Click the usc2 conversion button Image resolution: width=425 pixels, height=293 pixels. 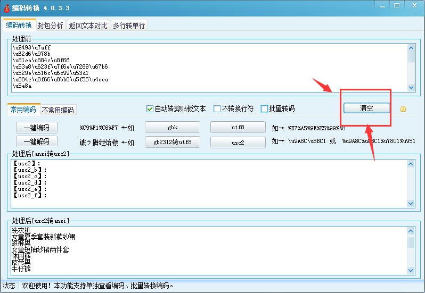(x=238, y=142)
